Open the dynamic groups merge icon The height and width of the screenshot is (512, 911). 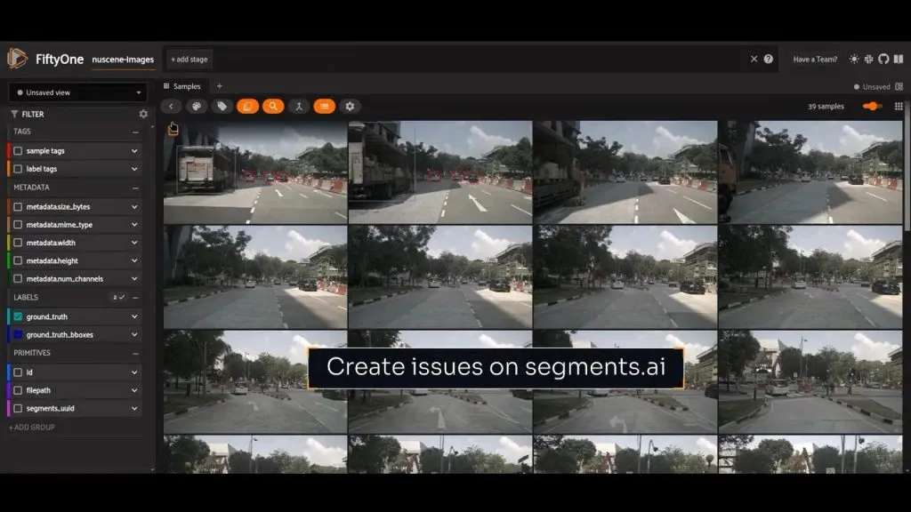(299, 107)
